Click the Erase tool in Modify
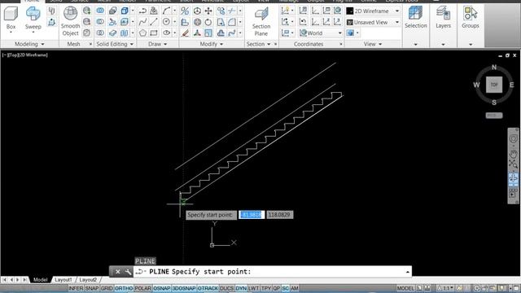 click(x=185, y=33)
